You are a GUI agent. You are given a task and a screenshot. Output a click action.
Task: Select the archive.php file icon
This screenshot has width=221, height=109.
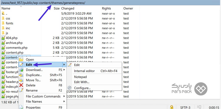tap(3, 43)
